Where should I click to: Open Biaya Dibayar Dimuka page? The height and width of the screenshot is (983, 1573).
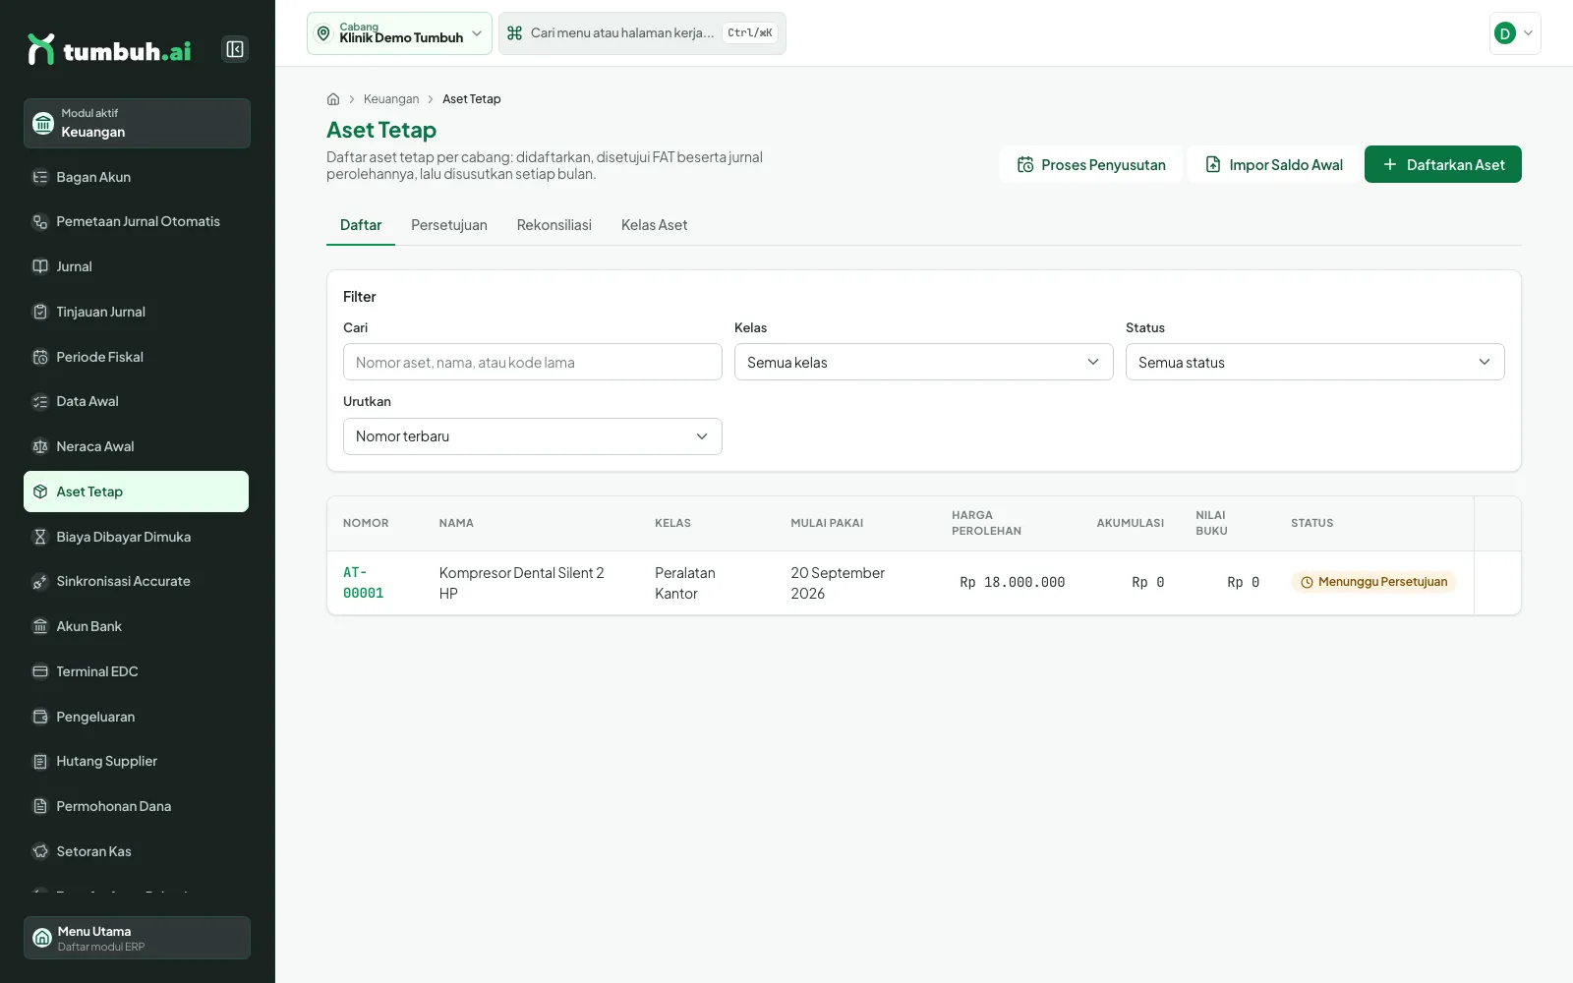(x=136, y=537)
